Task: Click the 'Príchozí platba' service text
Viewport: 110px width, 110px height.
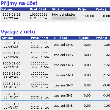Action: (x=63, y=15)
